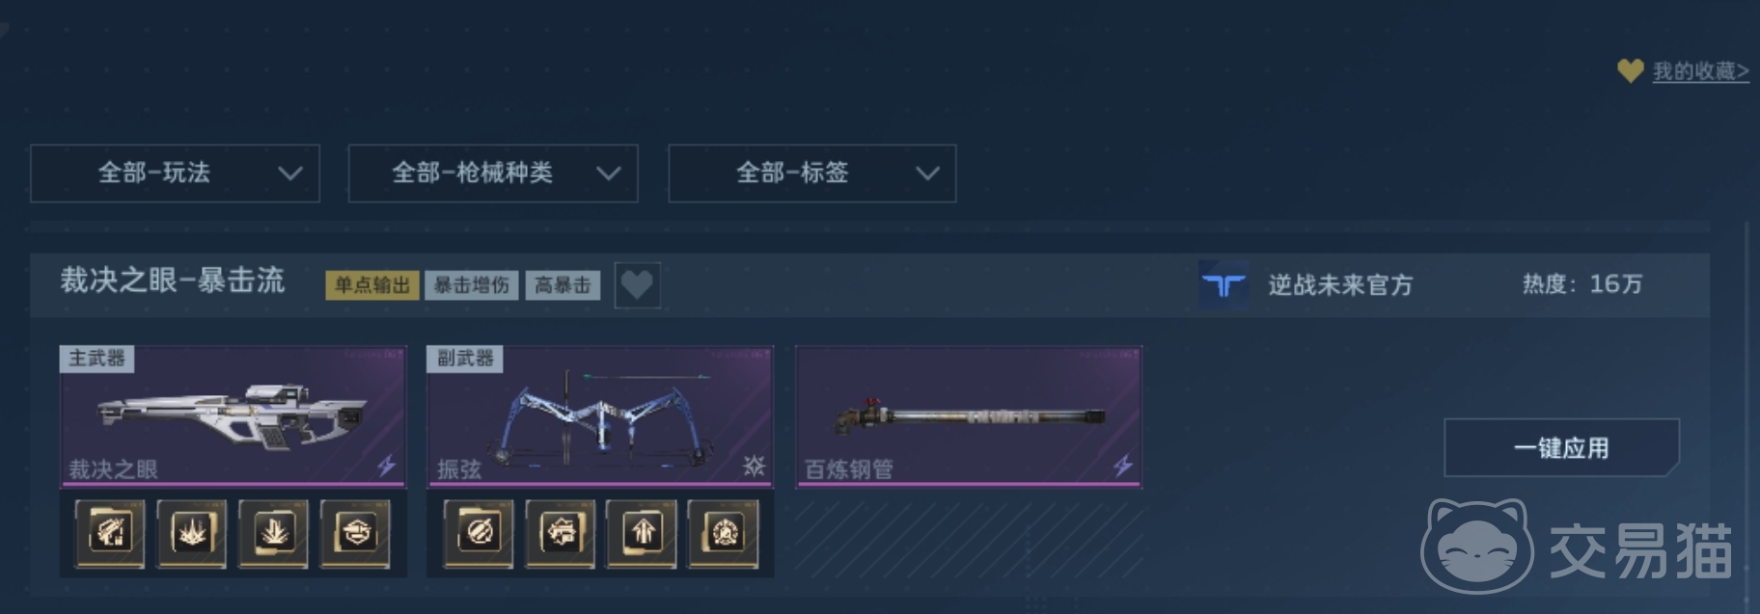
Task: Select the round emblem plugin under 振弦
Action: pos(724,532)
